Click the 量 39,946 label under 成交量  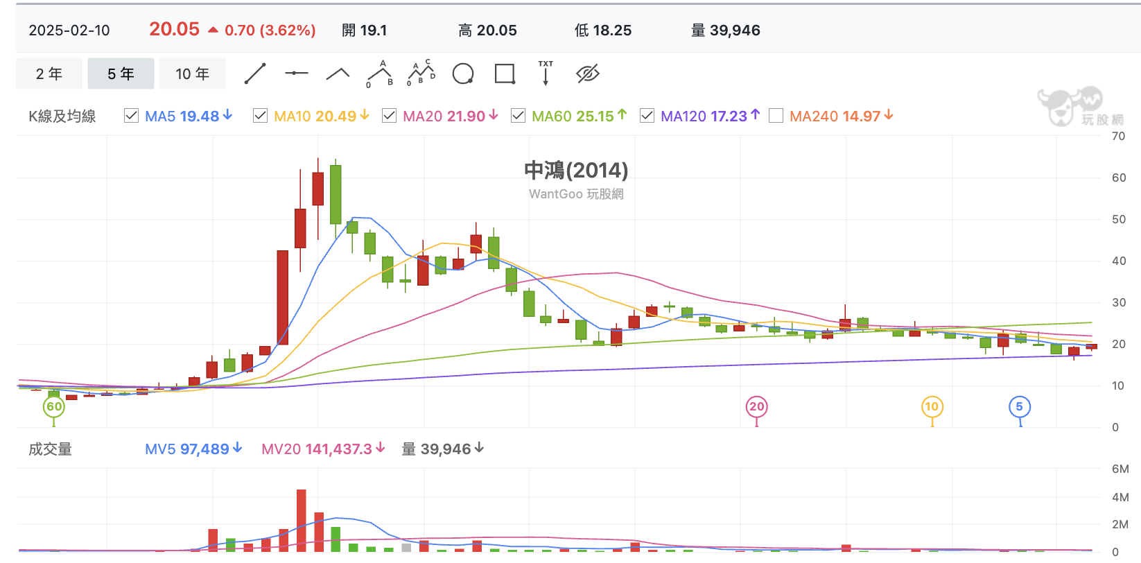click(443, 449)
